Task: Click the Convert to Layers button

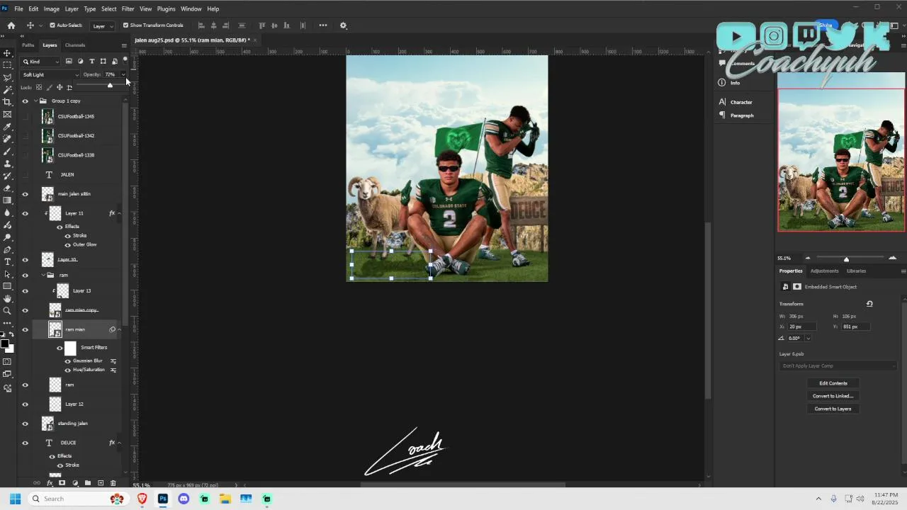Action: pos(833,409)
